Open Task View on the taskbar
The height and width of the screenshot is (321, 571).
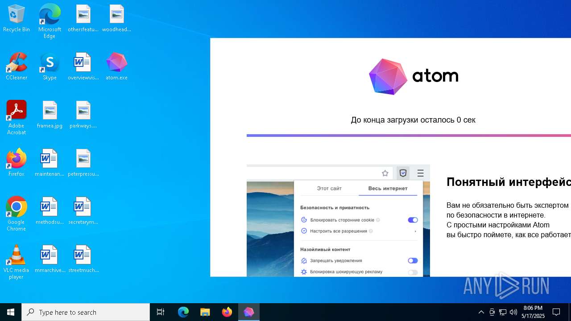[x=161, y=312]
